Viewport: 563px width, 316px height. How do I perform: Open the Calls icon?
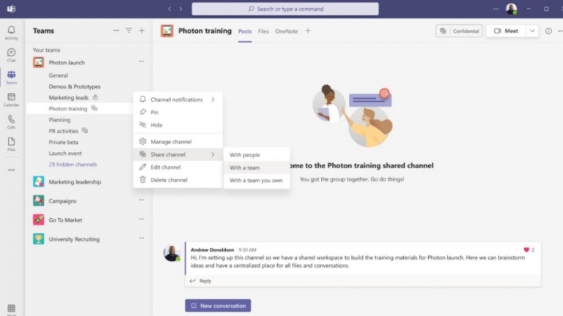tap(11, 121)
